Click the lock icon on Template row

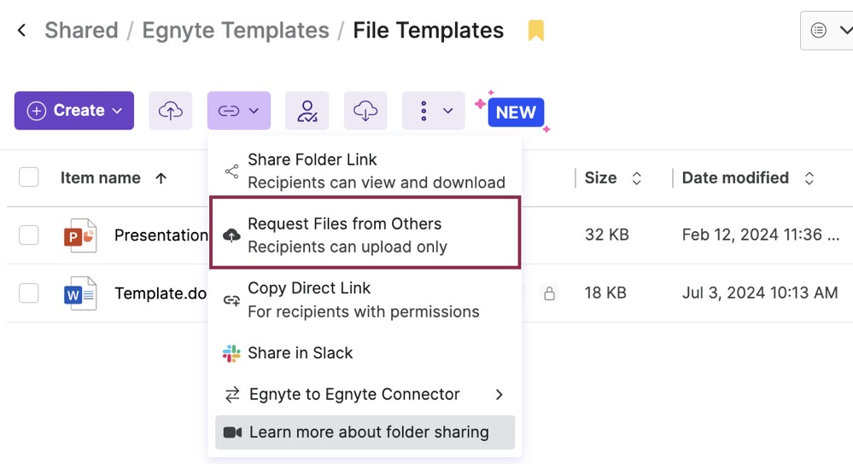click(x=549, y=293)
